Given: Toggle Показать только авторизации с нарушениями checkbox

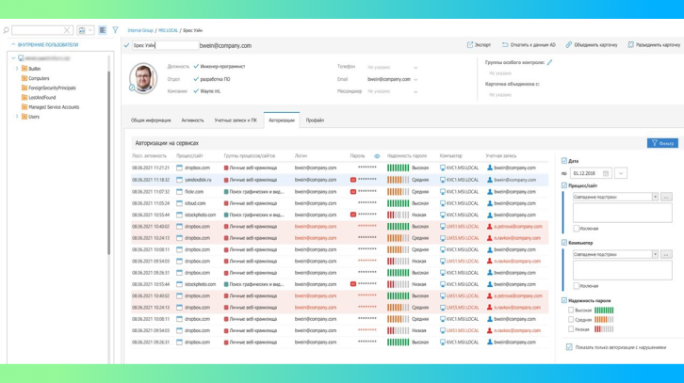Looking at the screenshot, I should pyautogui.click(x=569, y=347).
